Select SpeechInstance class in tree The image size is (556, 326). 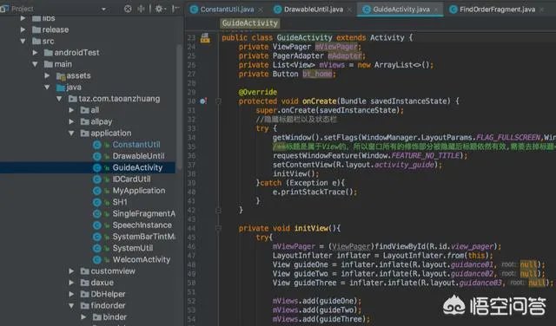pyautogui.click(x=142, y=225)
